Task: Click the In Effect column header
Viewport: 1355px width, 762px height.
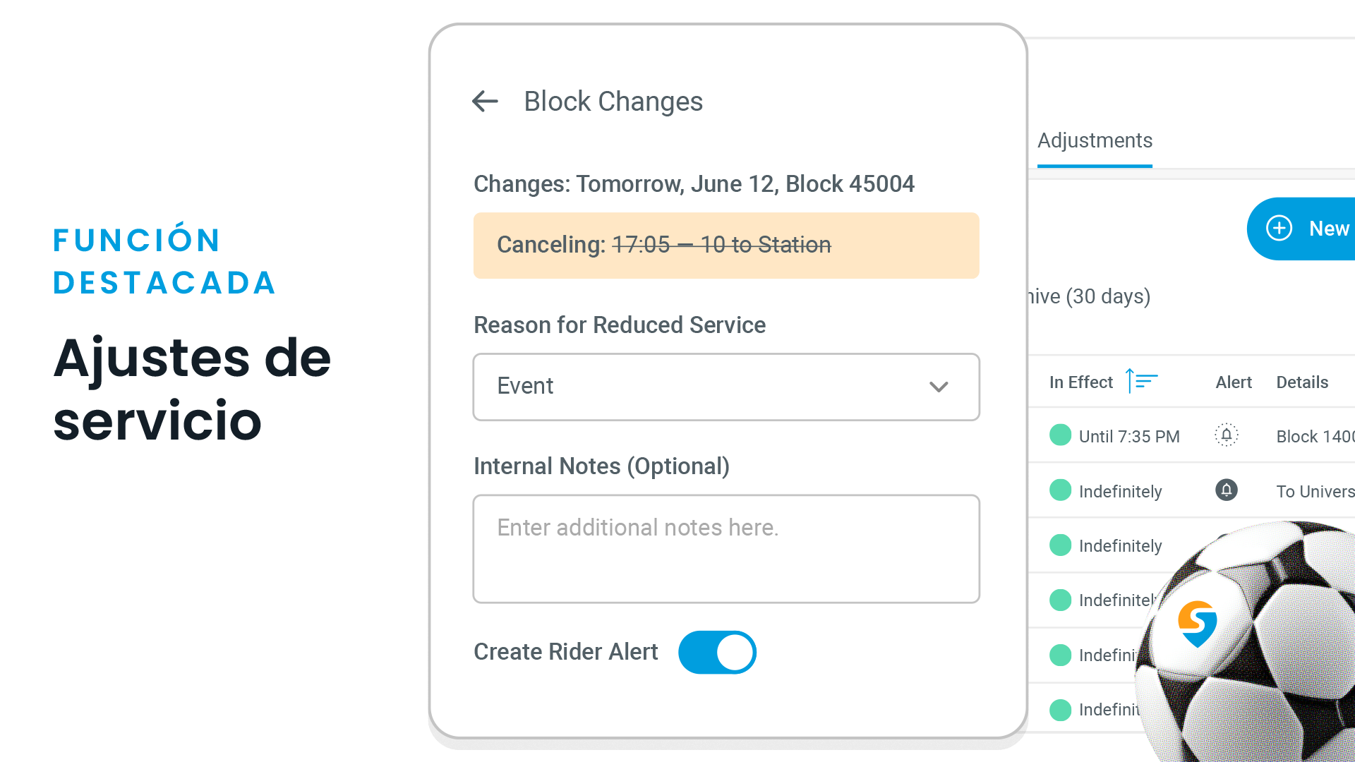Action: 1080,382
